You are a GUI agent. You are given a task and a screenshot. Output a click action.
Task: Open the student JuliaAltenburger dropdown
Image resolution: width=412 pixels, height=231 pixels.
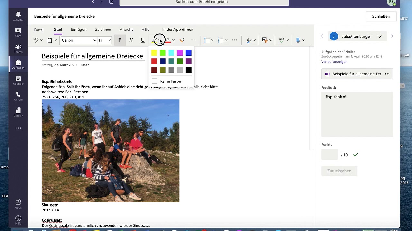(x=357, y=36)
